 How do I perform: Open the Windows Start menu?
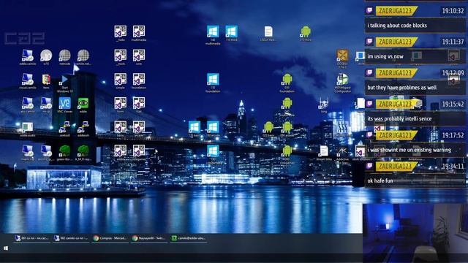[x=6, y=248]
